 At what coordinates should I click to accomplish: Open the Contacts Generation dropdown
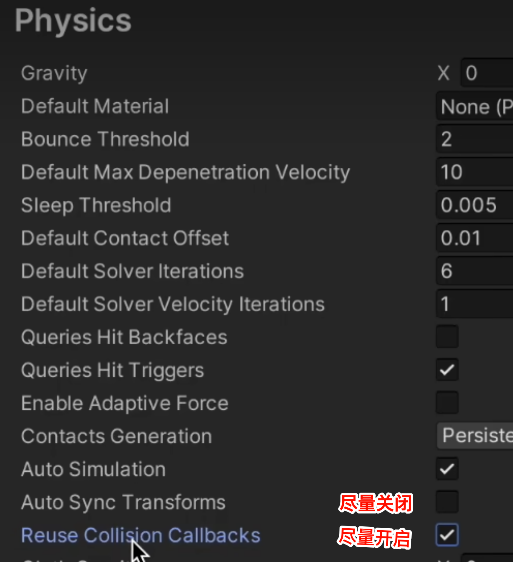(x=476, y=436)
